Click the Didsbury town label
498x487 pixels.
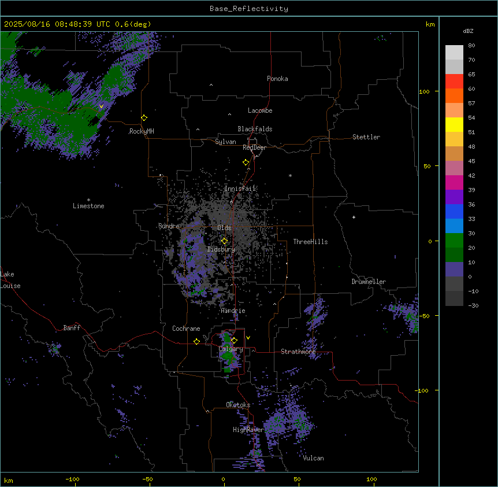pos(221,249)
